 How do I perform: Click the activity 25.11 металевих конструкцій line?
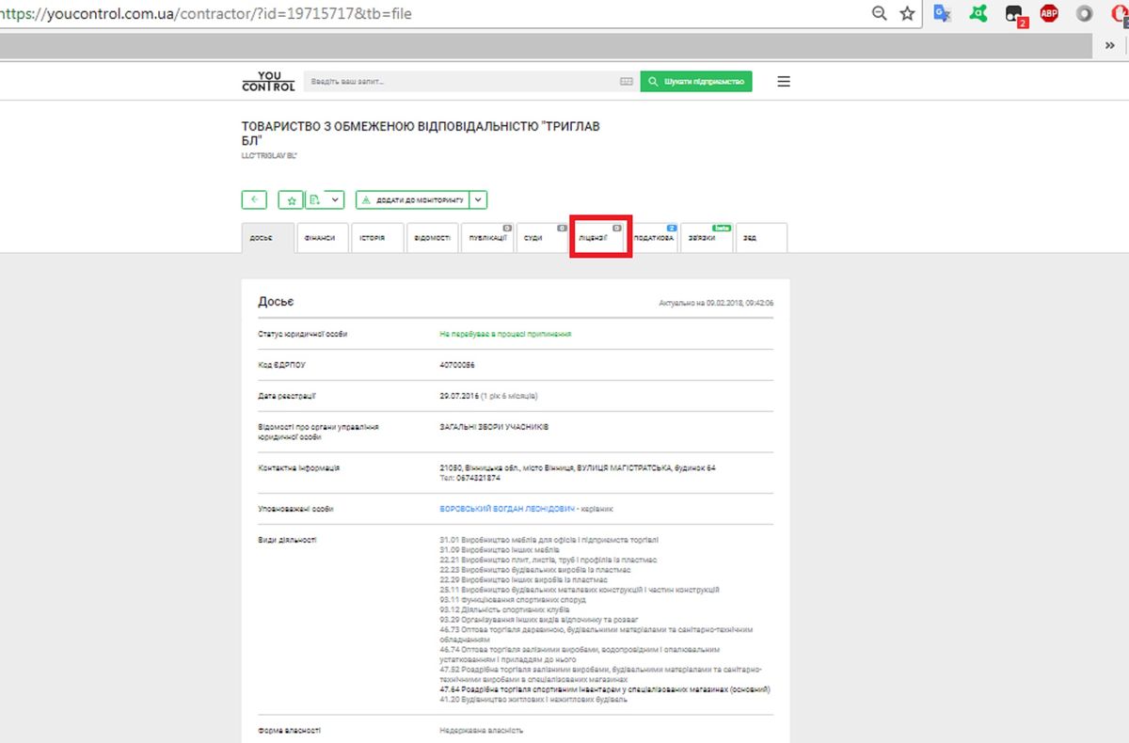click(580, 590)
